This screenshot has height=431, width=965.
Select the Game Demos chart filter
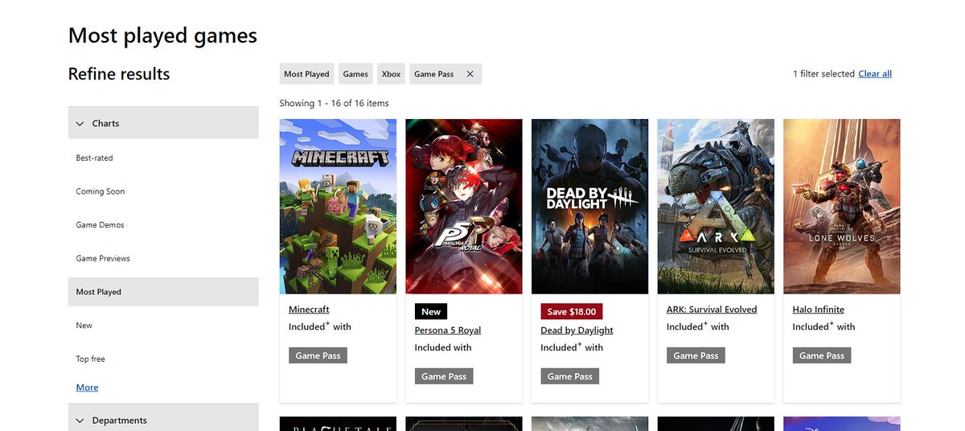coord(100,225)
